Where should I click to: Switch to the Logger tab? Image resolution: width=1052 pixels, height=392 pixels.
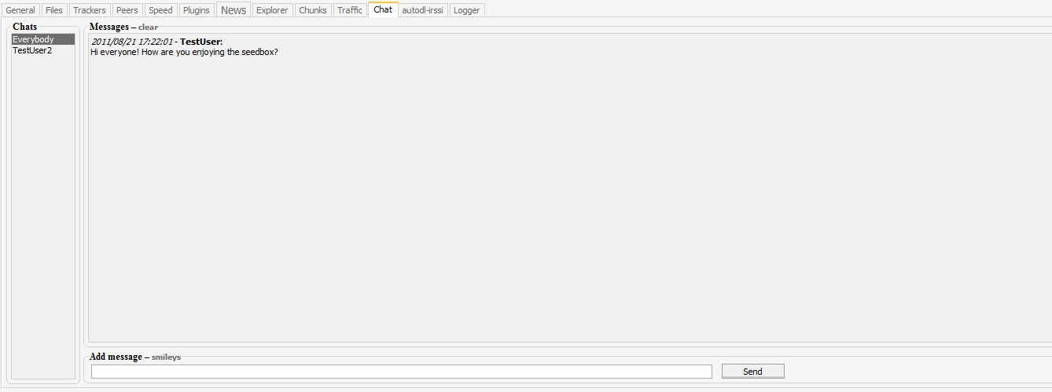[467, 10]
